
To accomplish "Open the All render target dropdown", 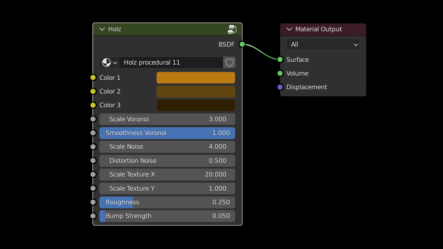I will pyautogui.click(x=323, y=45).
